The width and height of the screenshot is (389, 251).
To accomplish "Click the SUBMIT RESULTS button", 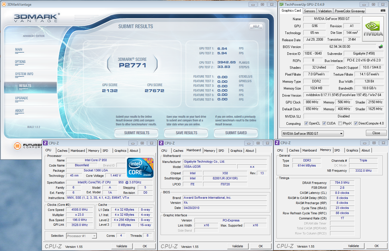I will tap(137, 133).
